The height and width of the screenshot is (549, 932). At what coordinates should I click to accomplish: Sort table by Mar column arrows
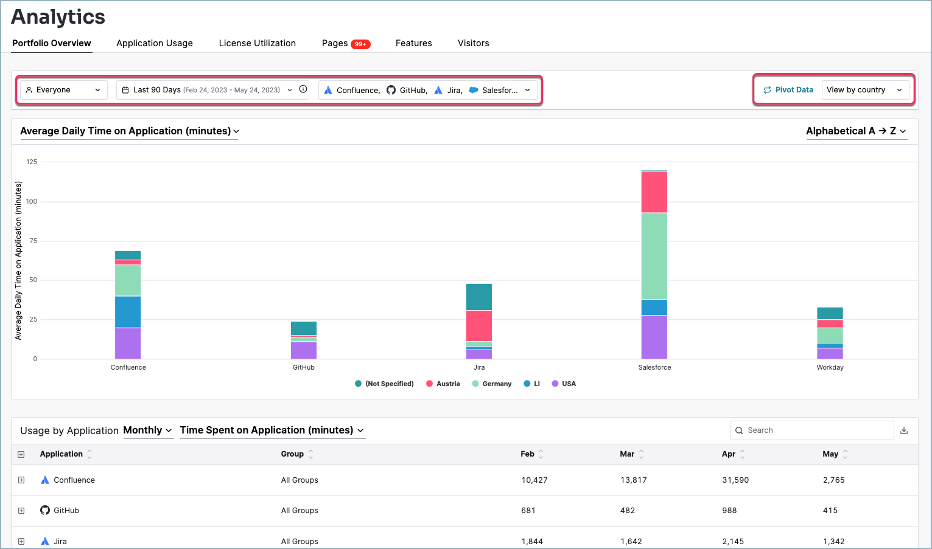point(641,454)
